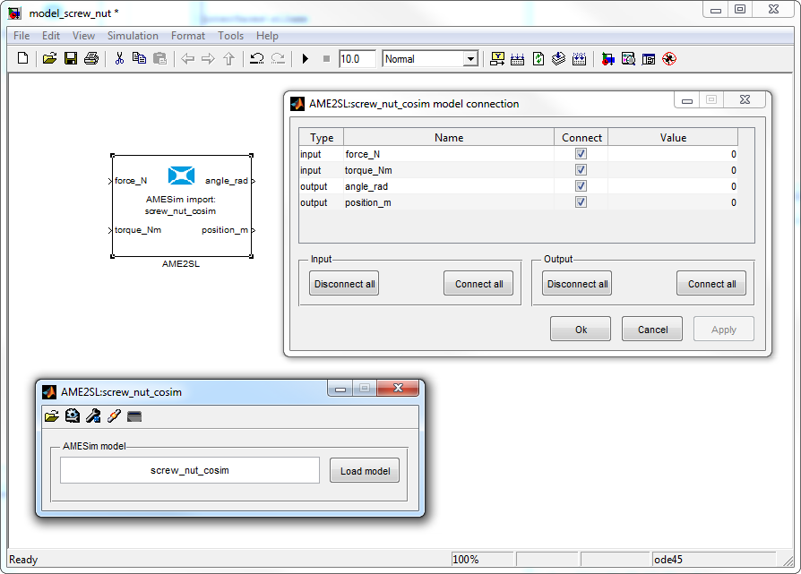The image size is (801, 574).
Task: Click the Apply button in connection dialog
Action: point(724,329)
